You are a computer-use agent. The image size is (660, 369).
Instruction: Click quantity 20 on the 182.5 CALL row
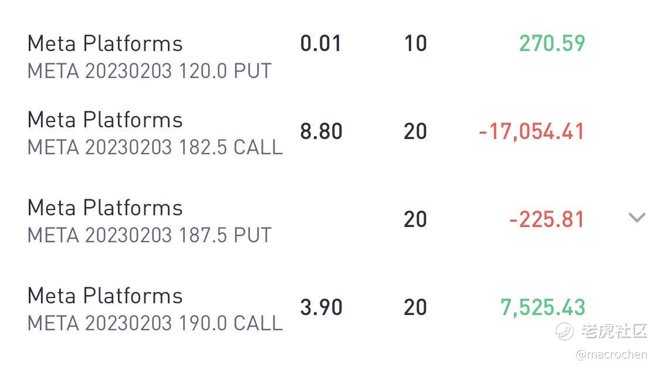[x=415, y=131]
